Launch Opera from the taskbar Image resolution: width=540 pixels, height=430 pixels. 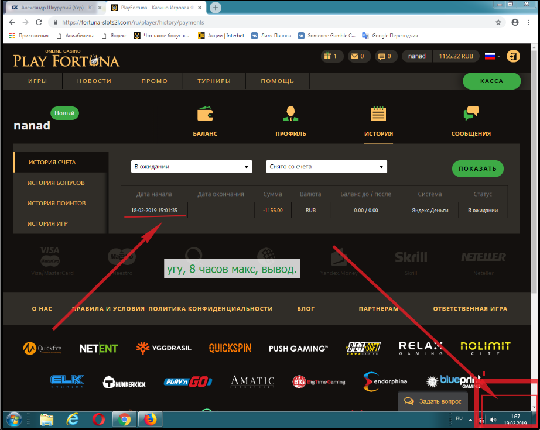(x=98, y=419)
